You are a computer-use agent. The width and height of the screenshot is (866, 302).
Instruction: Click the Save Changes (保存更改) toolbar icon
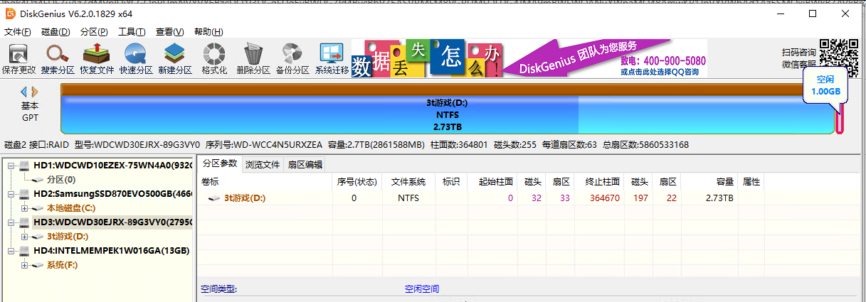point(19,53)
